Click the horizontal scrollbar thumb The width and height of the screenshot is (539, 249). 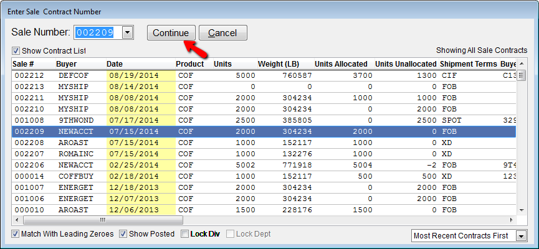point(102,220)
